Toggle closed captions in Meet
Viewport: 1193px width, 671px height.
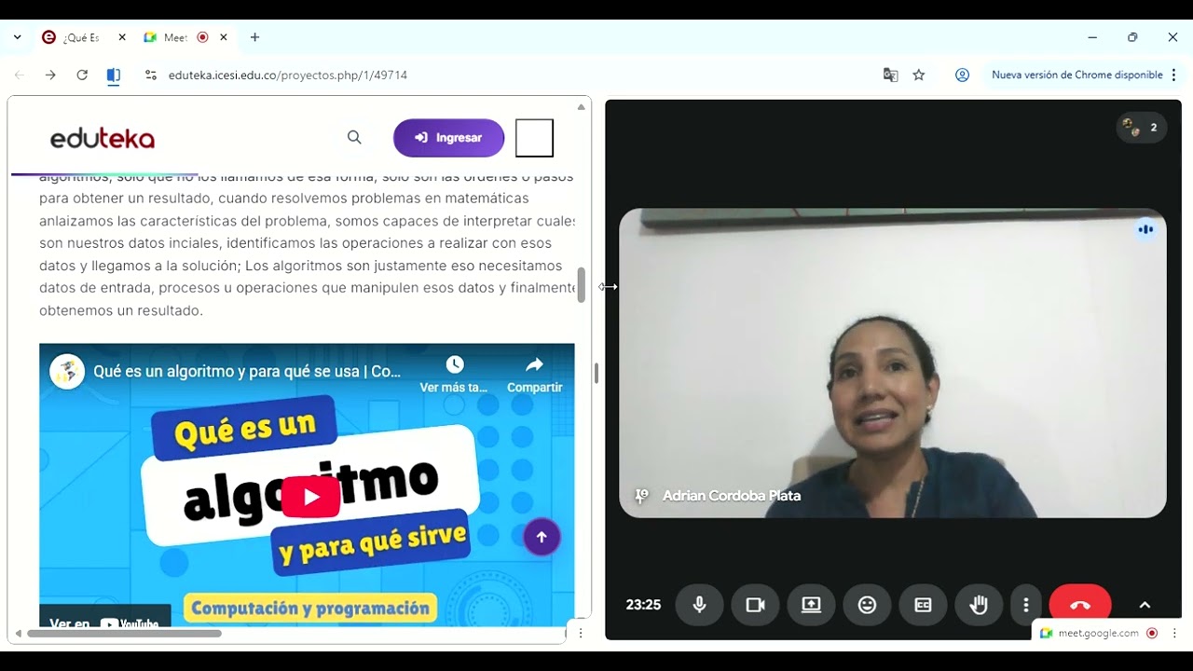(x=923, y=605)
